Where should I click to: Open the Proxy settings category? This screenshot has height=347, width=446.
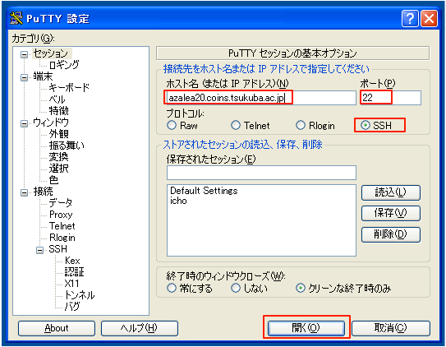point(61,215)
